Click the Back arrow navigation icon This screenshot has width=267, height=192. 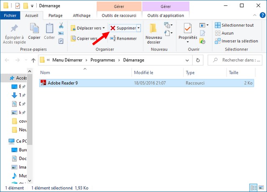click(x=7, y=60)
